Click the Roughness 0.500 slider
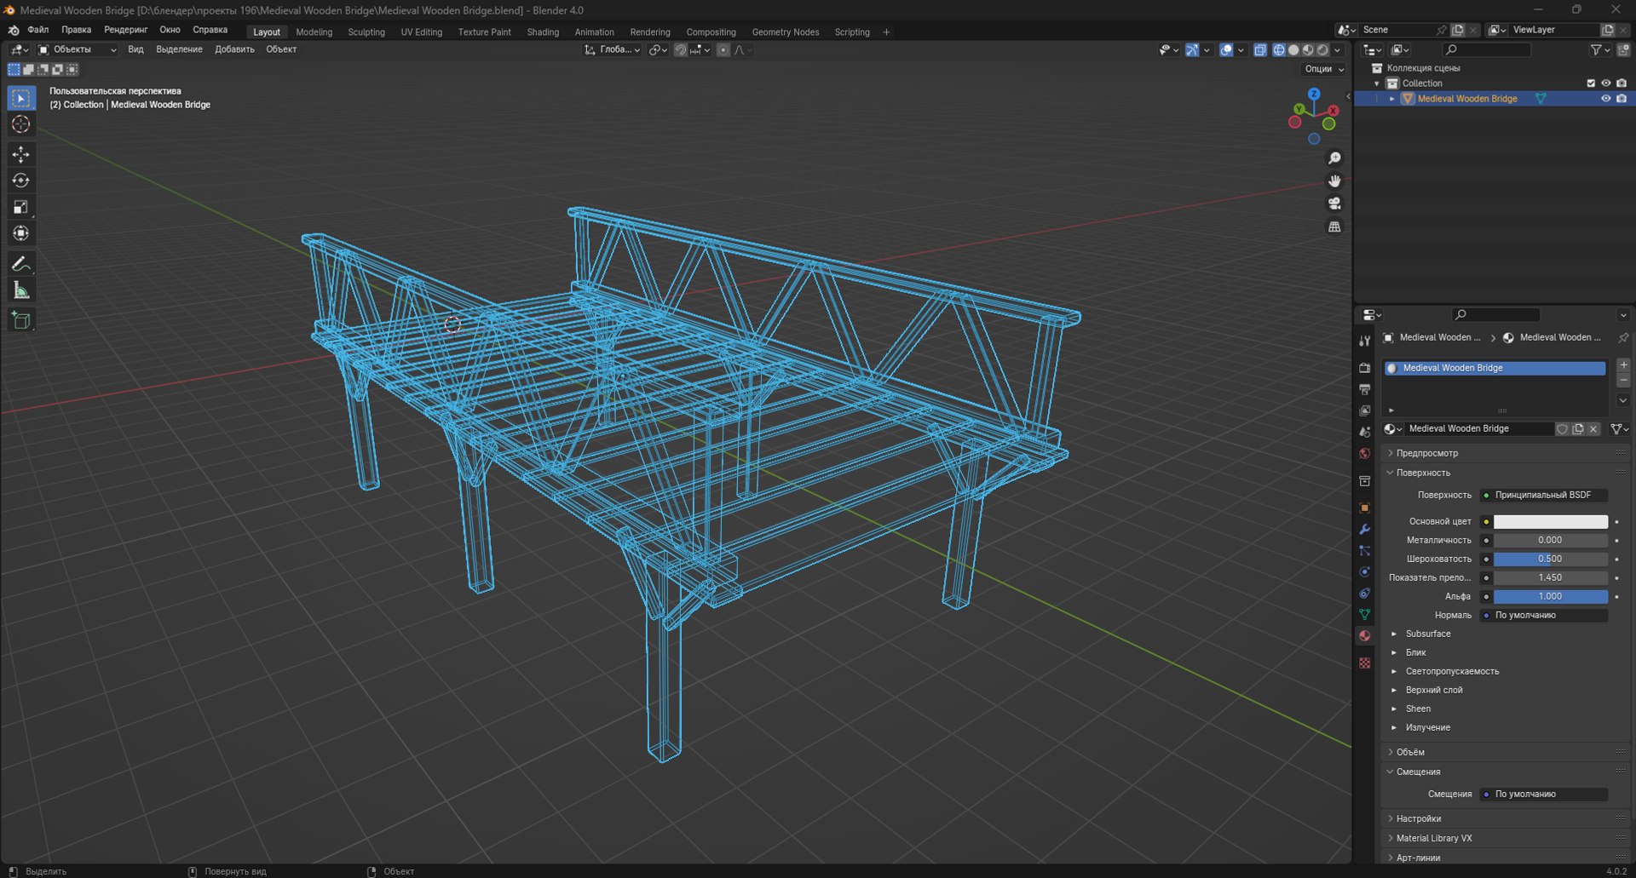This screenshot has height=878, width=1636. coord(1550,559)
